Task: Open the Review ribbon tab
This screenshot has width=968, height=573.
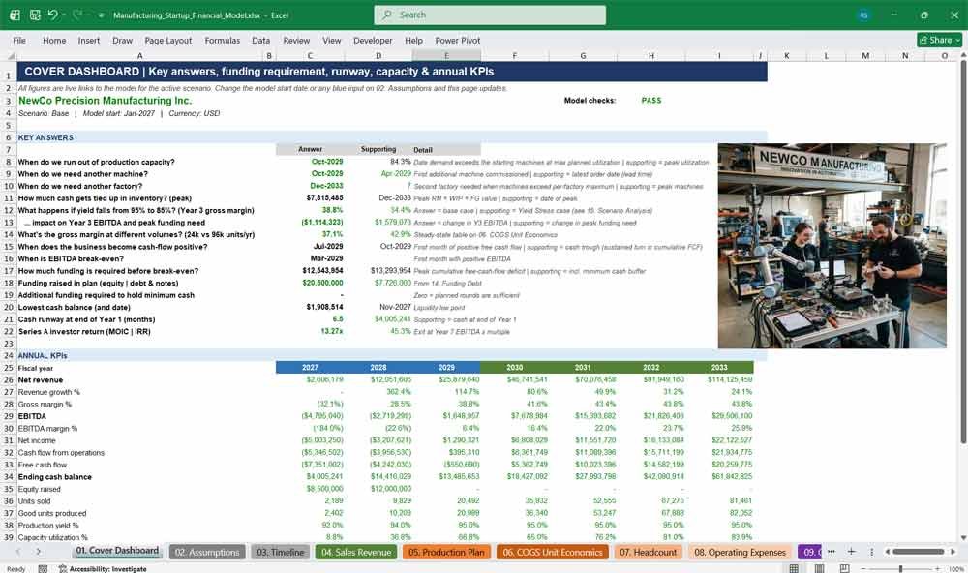Action: point(296,40)
